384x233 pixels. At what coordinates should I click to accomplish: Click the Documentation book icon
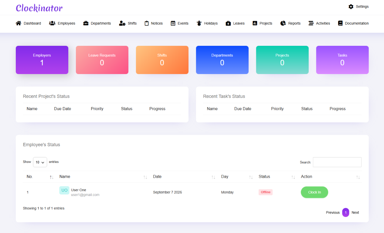click(340, 23)
